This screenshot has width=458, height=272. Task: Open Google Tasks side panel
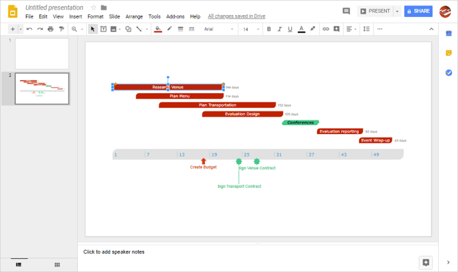pos(448,72)
